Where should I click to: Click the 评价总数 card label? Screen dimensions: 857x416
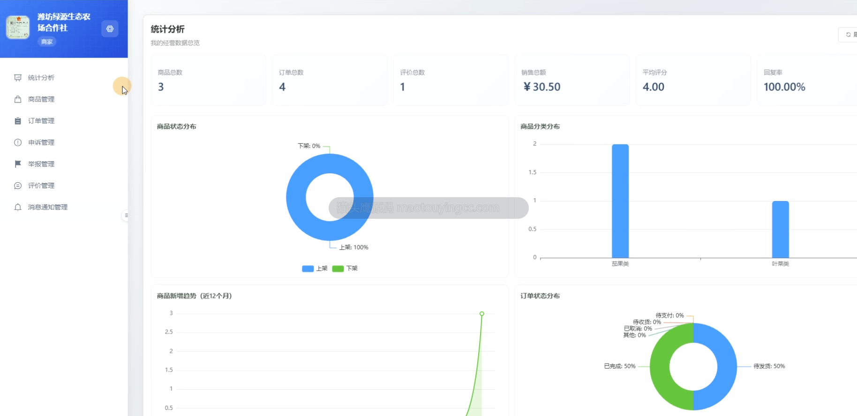tap(413, 73)
